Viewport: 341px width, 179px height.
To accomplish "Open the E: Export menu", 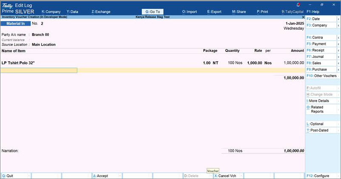I will [214, 12].
